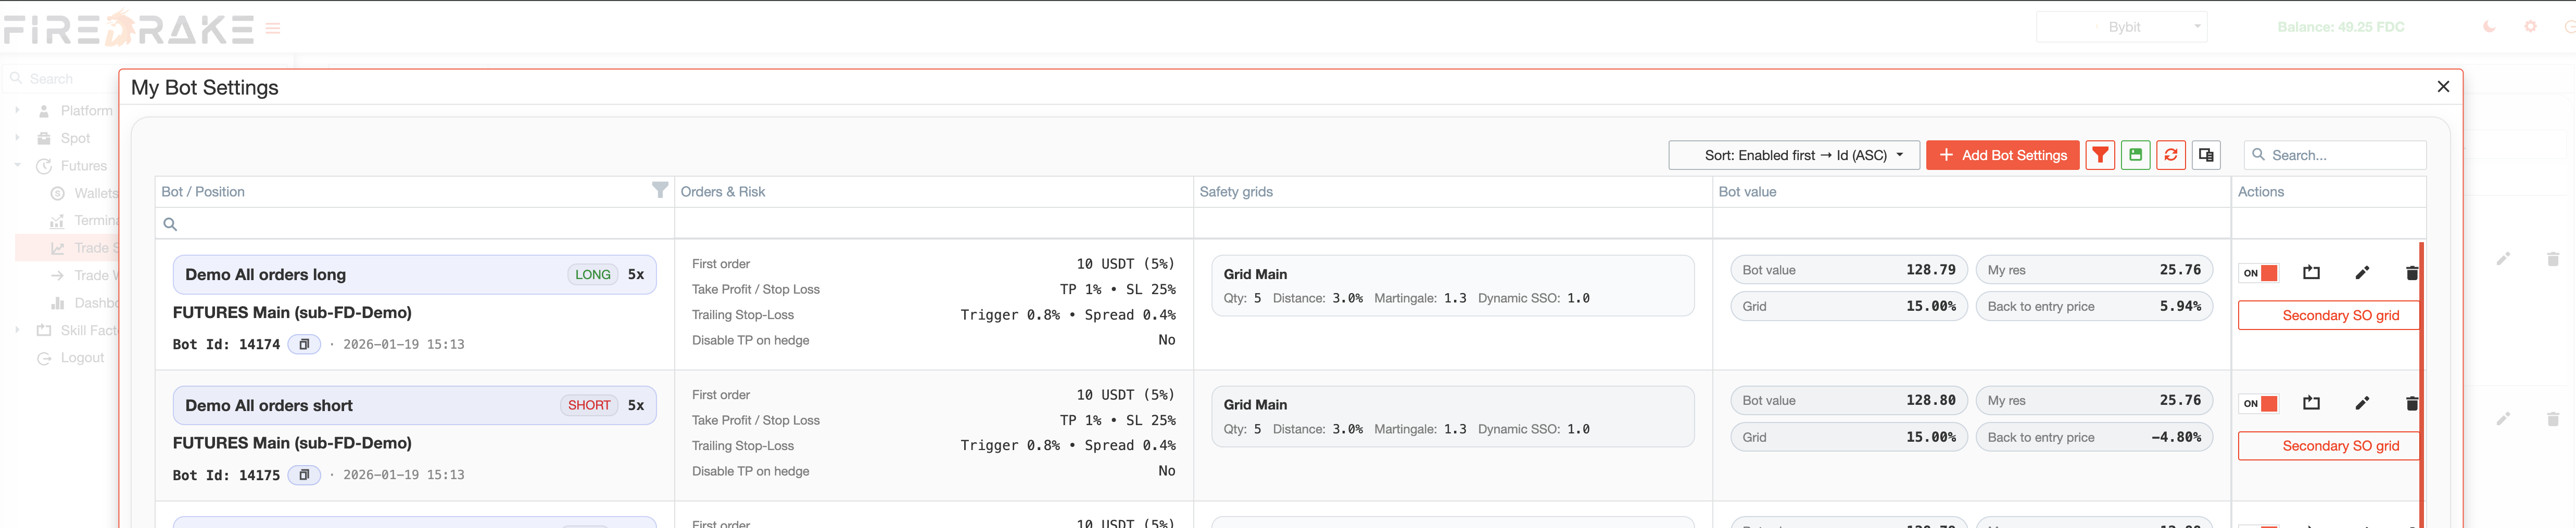Open the filter icon in the toolbar
This screenshot has height=528, width=2576.
coord(2101,155)
